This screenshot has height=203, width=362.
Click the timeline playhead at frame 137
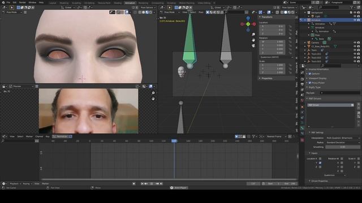[x=174, y=140]
